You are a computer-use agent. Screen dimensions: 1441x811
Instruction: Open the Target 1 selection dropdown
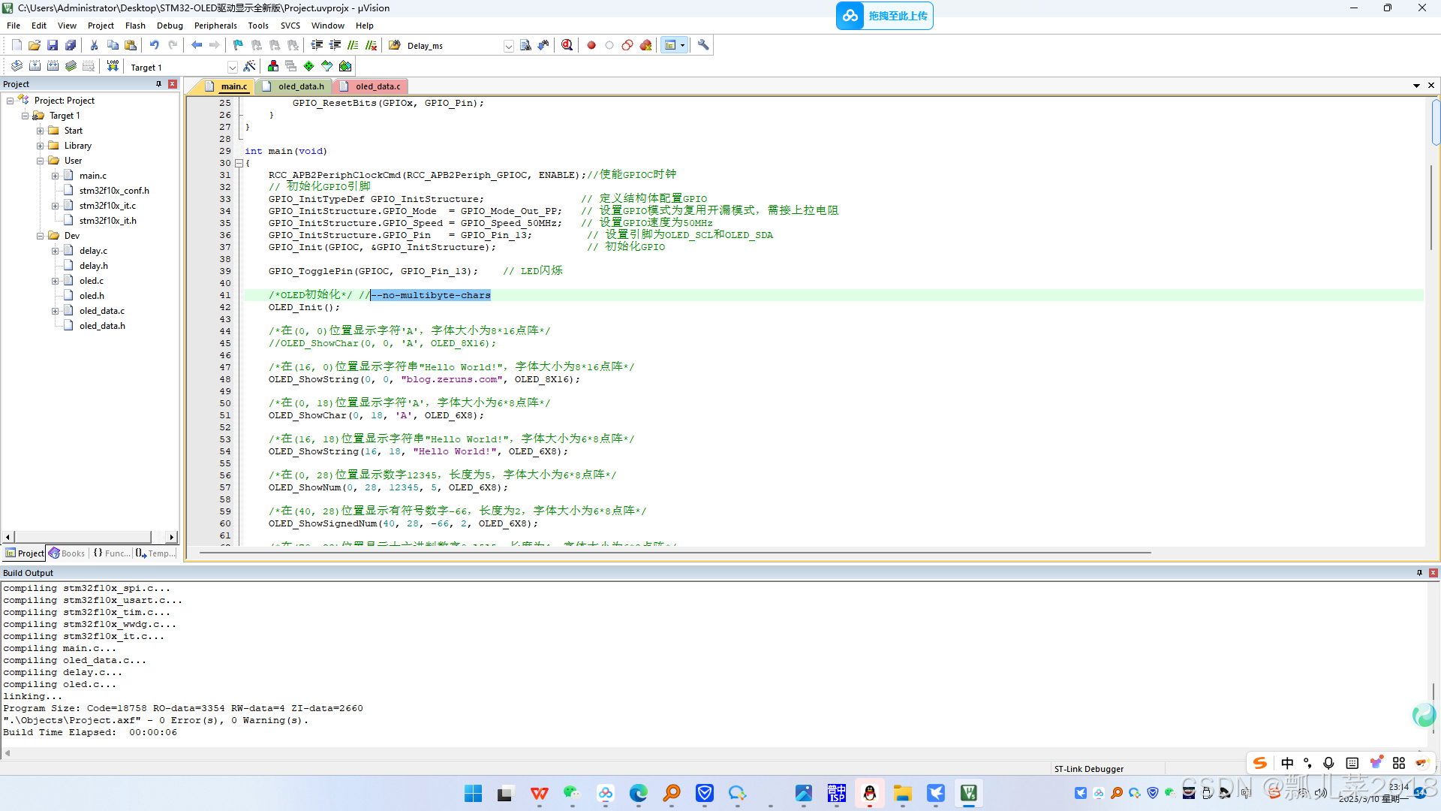coord(233,66)
